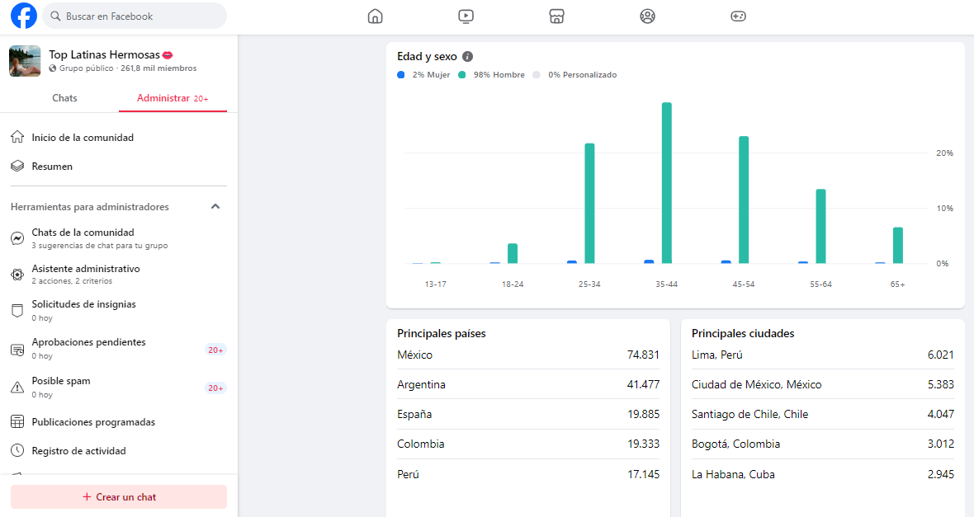Open the Gaming controller icon
The image size is (974, 517).
coord(738,16)
